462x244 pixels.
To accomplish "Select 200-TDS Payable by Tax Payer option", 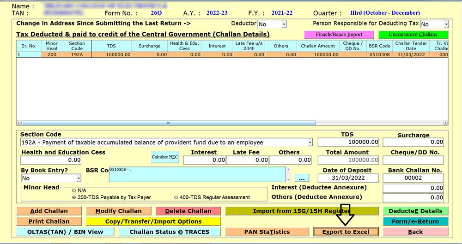I will (x=74, y=197).
